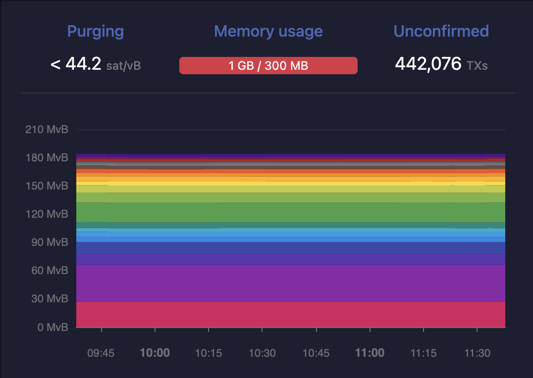Click the 180 MvB axis label
This screenshot has width=533, height=378.
coord(47,158)
